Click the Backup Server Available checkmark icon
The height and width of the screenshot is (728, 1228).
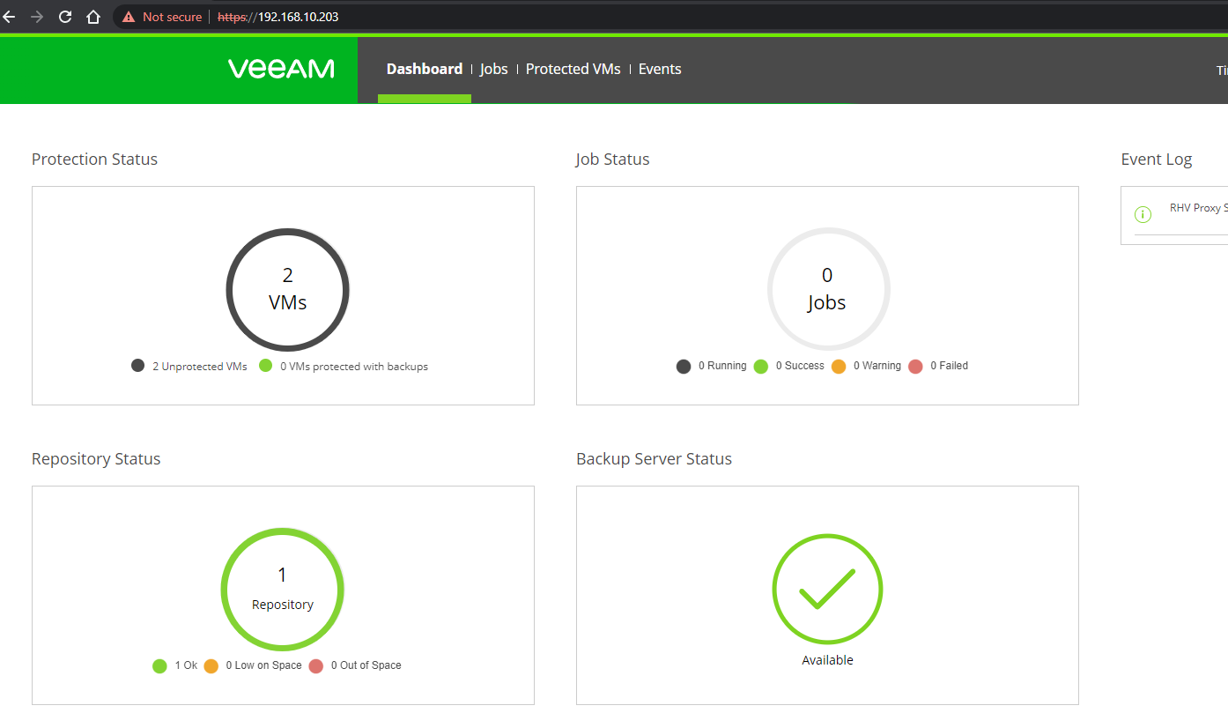(826, 589)
